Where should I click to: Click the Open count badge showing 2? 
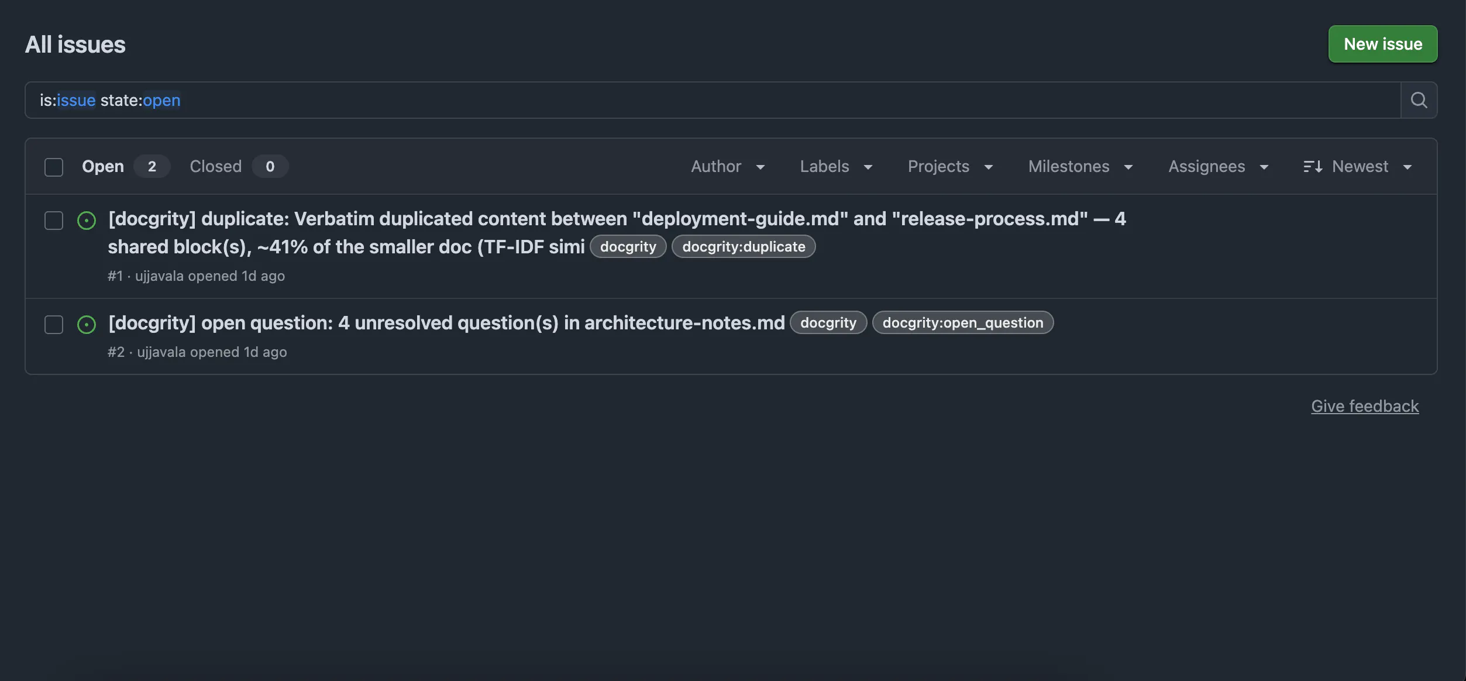click(152, 167)
